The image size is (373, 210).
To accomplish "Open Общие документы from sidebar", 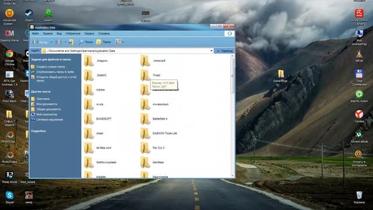I will tap(48, 109).
